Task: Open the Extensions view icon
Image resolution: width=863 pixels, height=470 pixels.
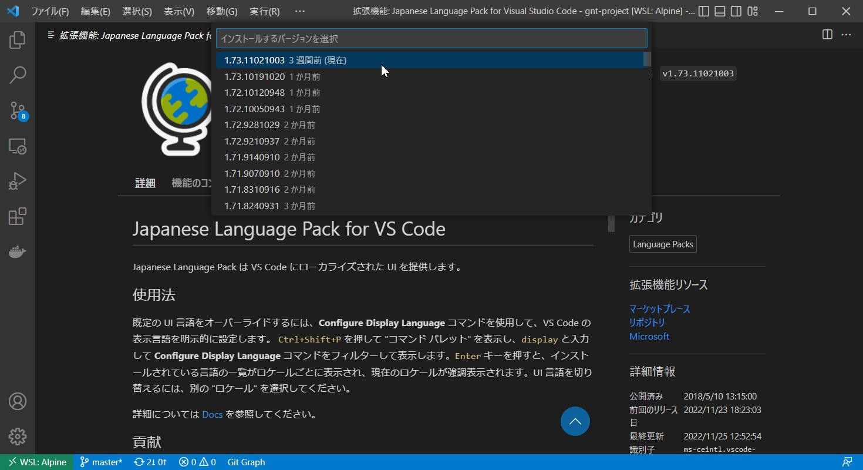Action: (18, 217)
